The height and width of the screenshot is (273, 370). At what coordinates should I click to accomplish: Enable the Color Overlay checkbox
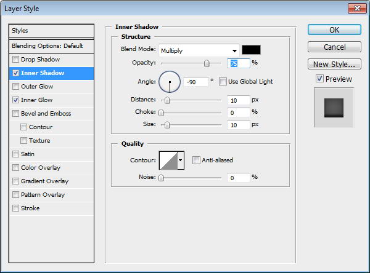tap(15, 168)
